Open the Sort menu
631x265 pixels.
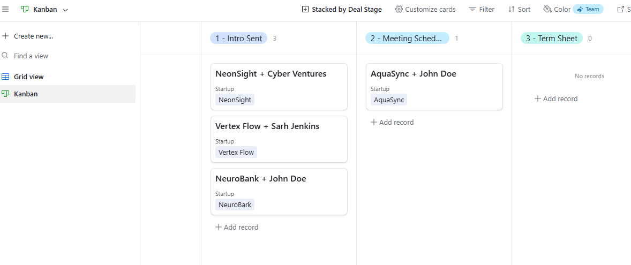click(x=519, y=9)
